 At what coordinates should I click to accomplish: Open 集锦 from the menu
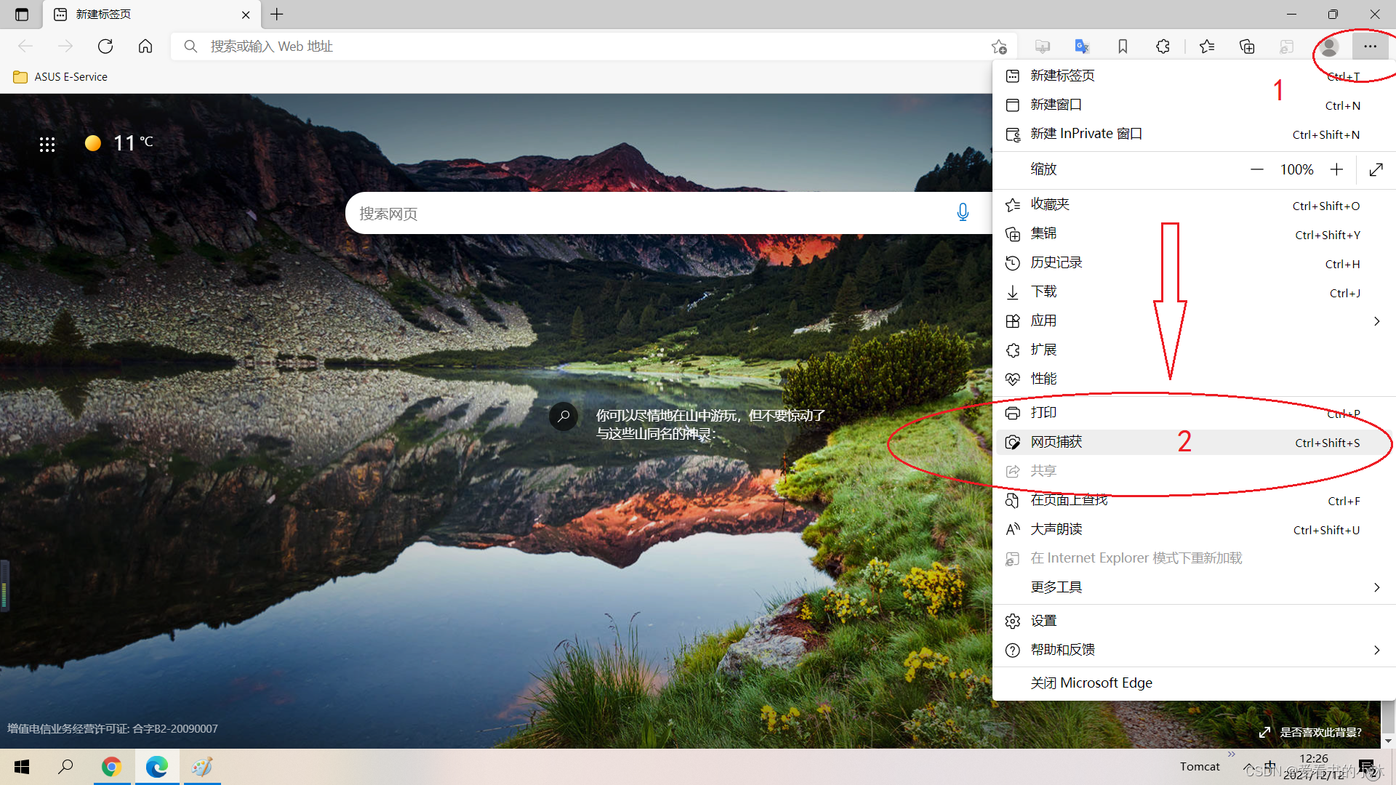[x=1192, y=234]
